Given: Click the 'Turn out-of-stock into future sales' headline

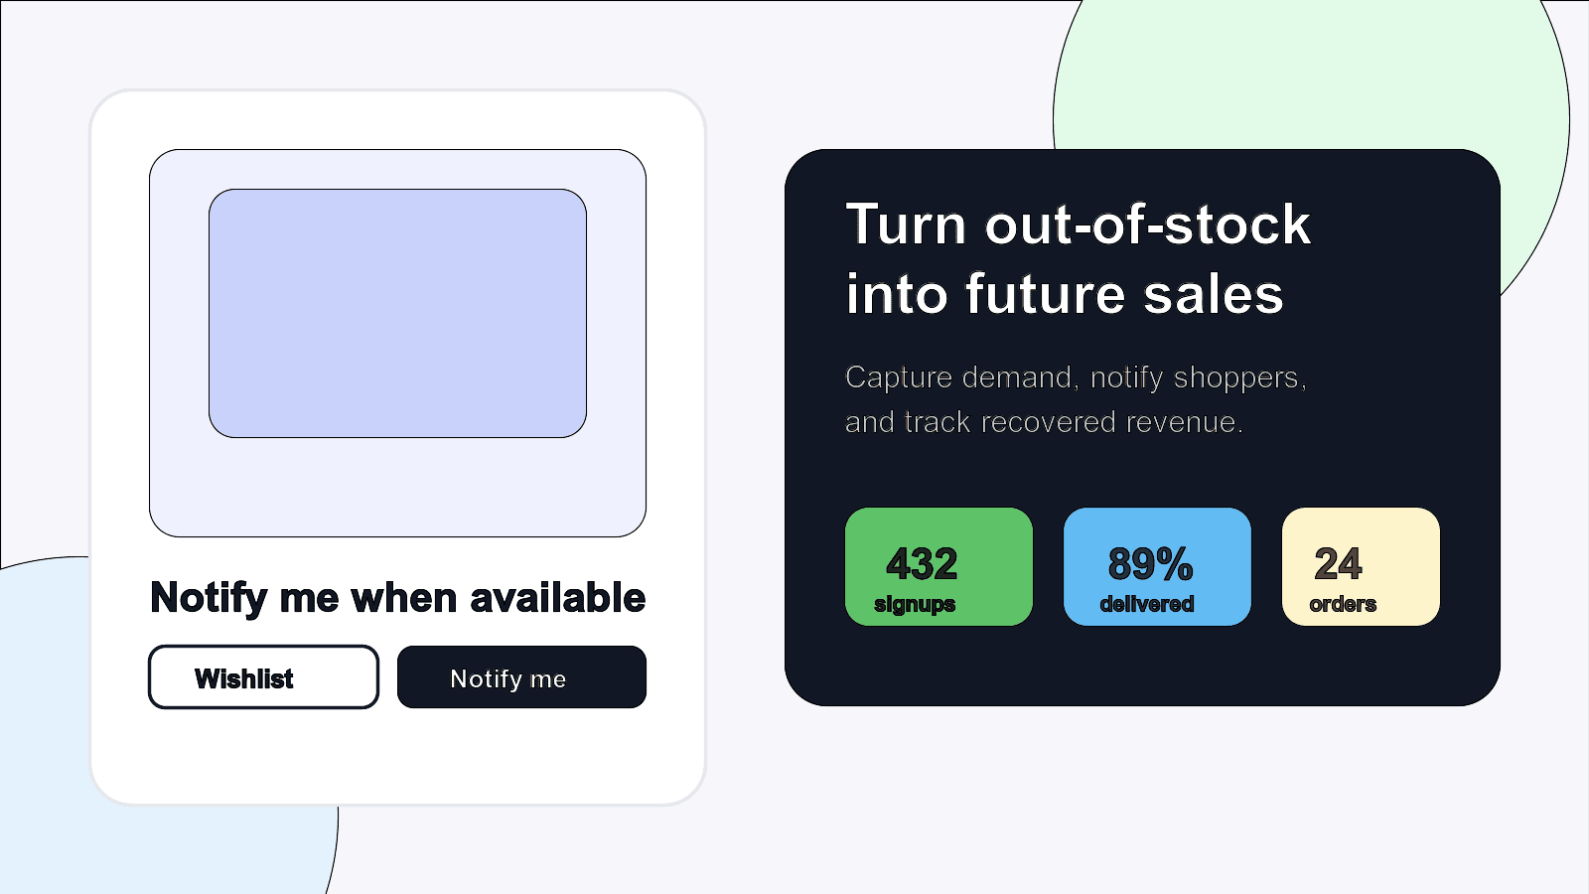Looking at the screenshot, I should coord(1078,258).
